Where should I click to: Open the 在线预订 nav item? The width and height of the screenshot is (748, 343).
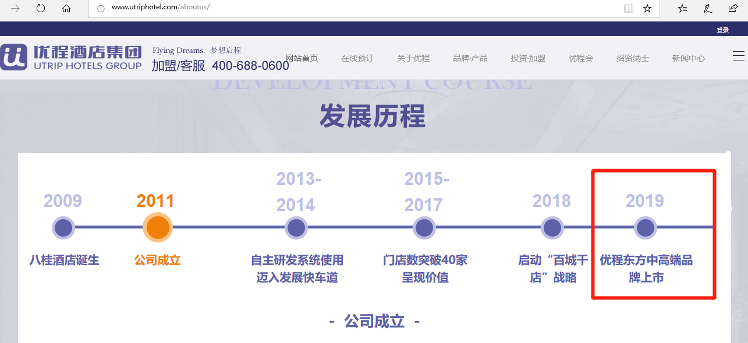[x=357, y=58]
